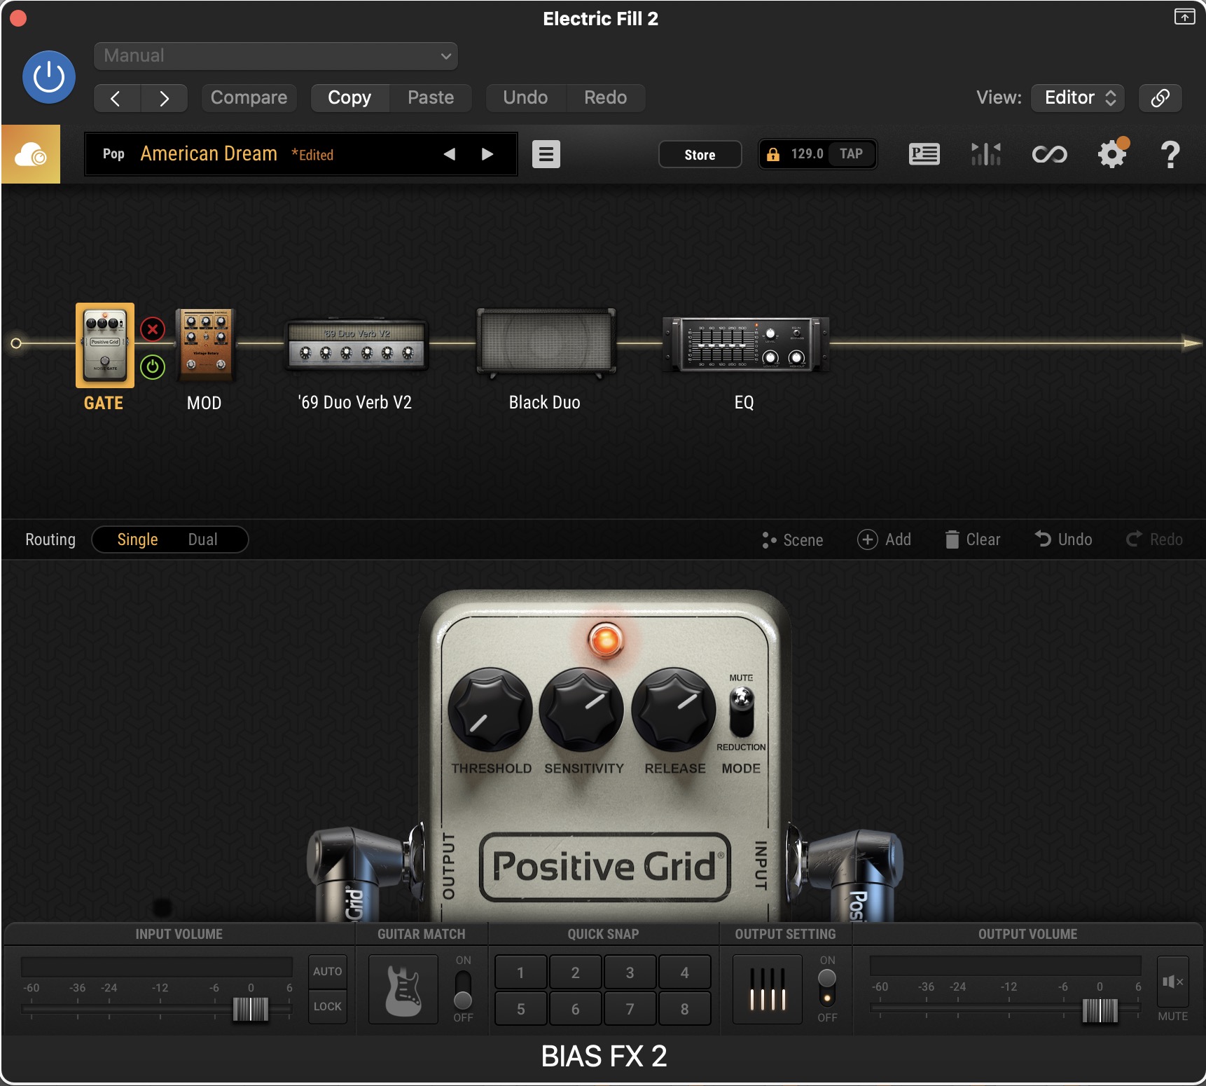Screen dimensions: 1206x1086
Task: Select the GATE pedal in signal chain
Action: coord(105,345)
